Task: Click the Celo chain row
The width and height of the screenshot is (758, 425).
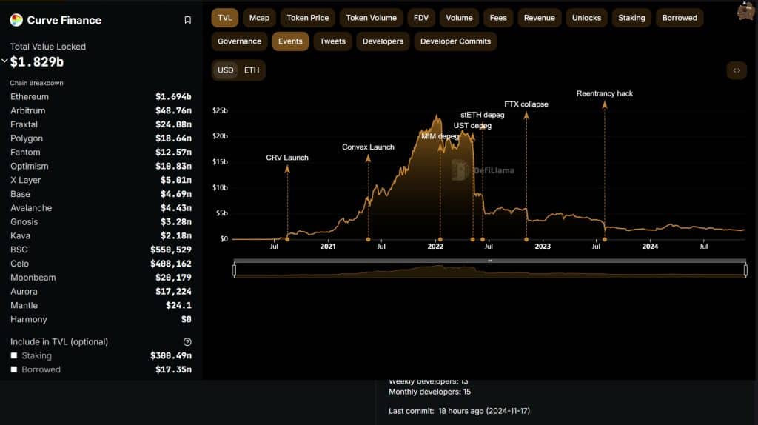Action: (101, 264)
